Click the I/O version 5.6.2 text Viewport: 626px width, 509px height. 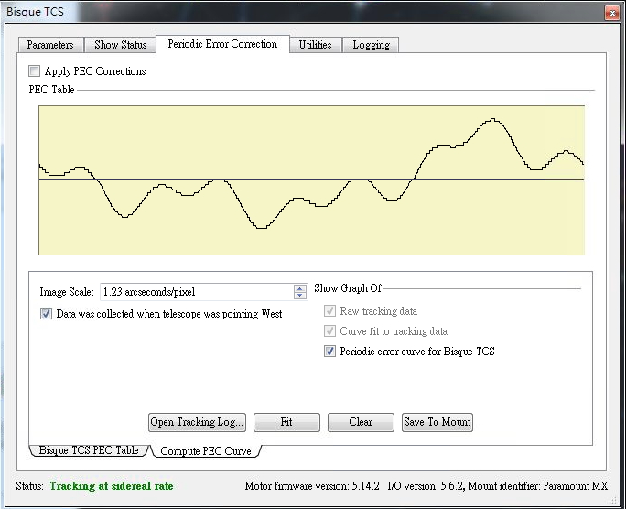click(x=426, y=486)
